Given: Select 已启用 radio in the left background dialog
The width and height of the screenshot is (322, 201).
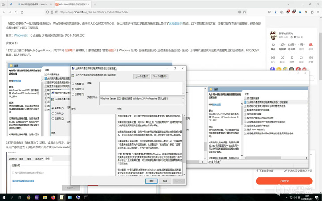Looking at the screenshot, I should coord(53,113).
